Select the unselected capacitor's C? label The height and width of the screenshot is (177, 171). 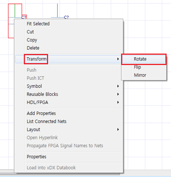[x=66, y=17]
